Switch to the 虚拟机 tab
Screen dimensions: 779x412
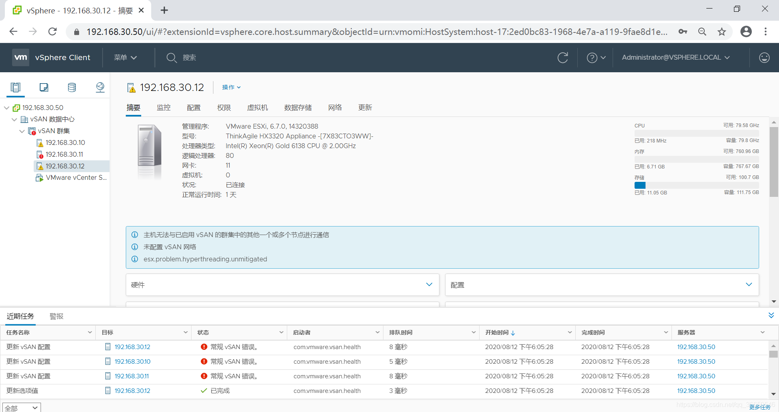(257, 108)
